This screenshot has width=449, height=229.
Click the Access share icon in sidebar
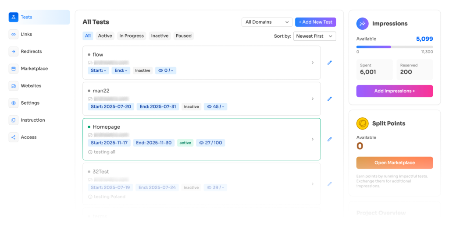[14, 137]
